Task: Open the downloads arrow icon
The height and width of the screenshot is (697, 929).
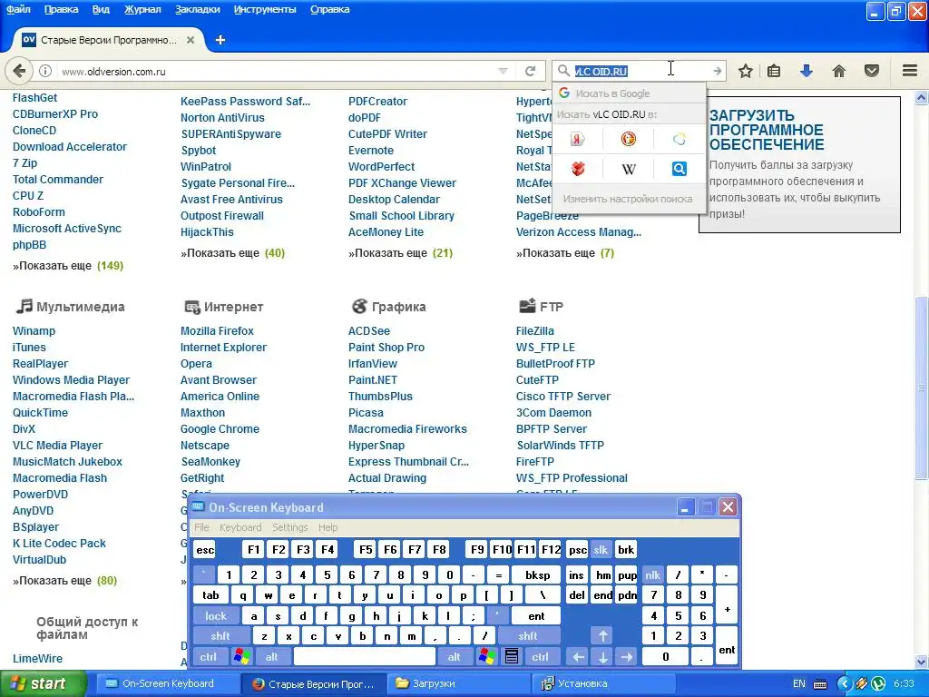Action: coord(807,71)
